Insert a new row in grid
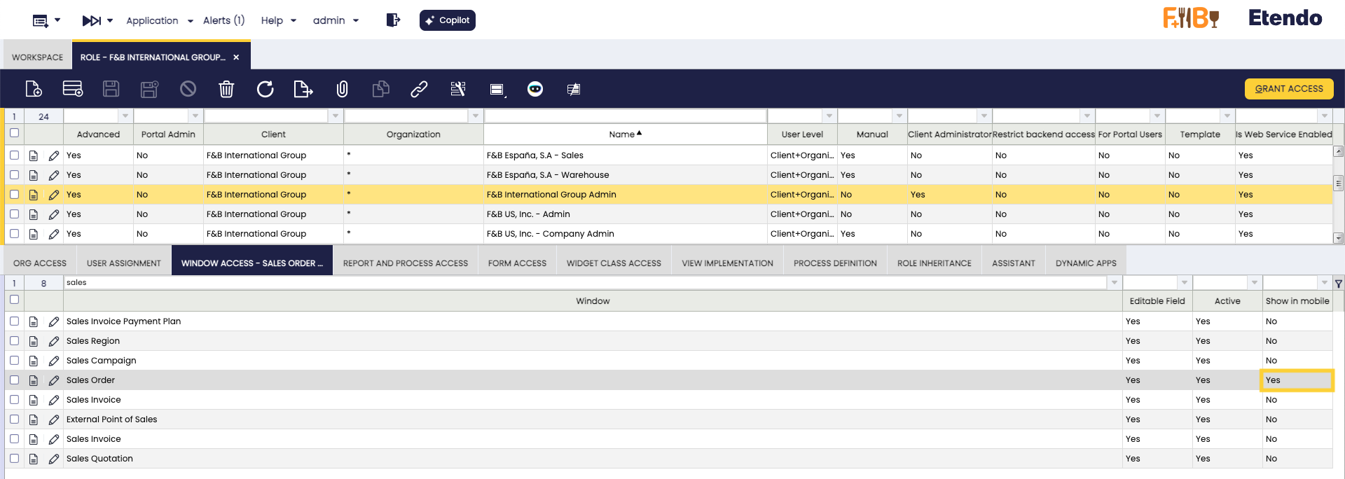The width and height of the screenshot is (1345, 479). click(x=73, y=89)
